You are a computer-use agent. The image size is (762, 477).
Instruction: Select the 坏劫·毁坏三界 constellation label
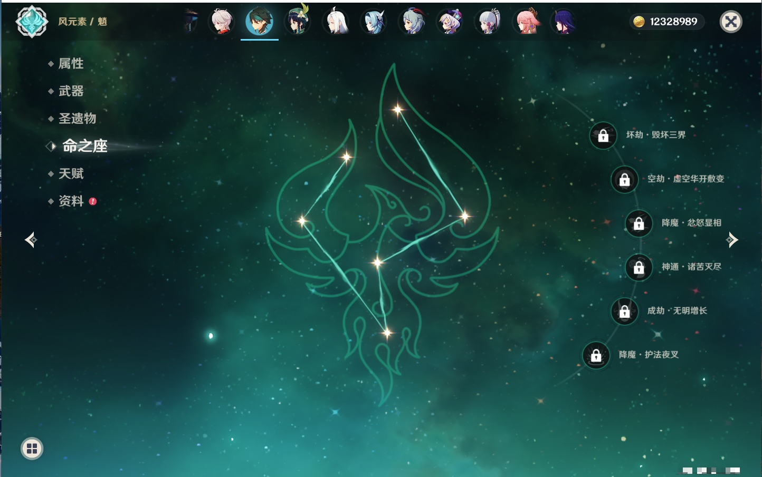point(655,135)
